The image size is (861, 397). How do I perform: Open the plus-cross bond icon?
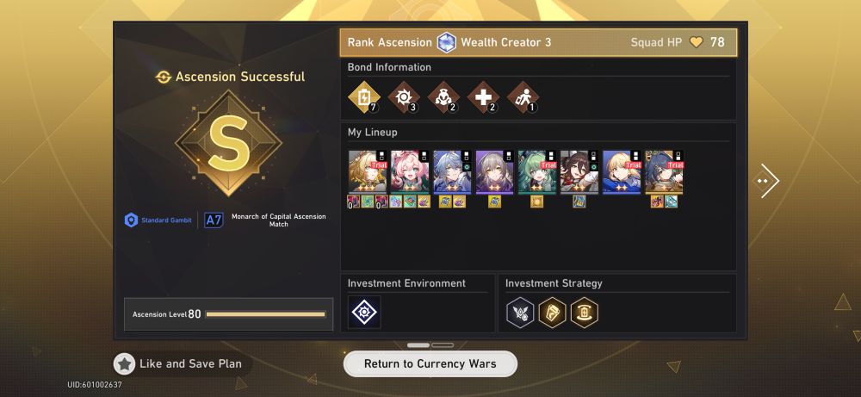(483, 97)
